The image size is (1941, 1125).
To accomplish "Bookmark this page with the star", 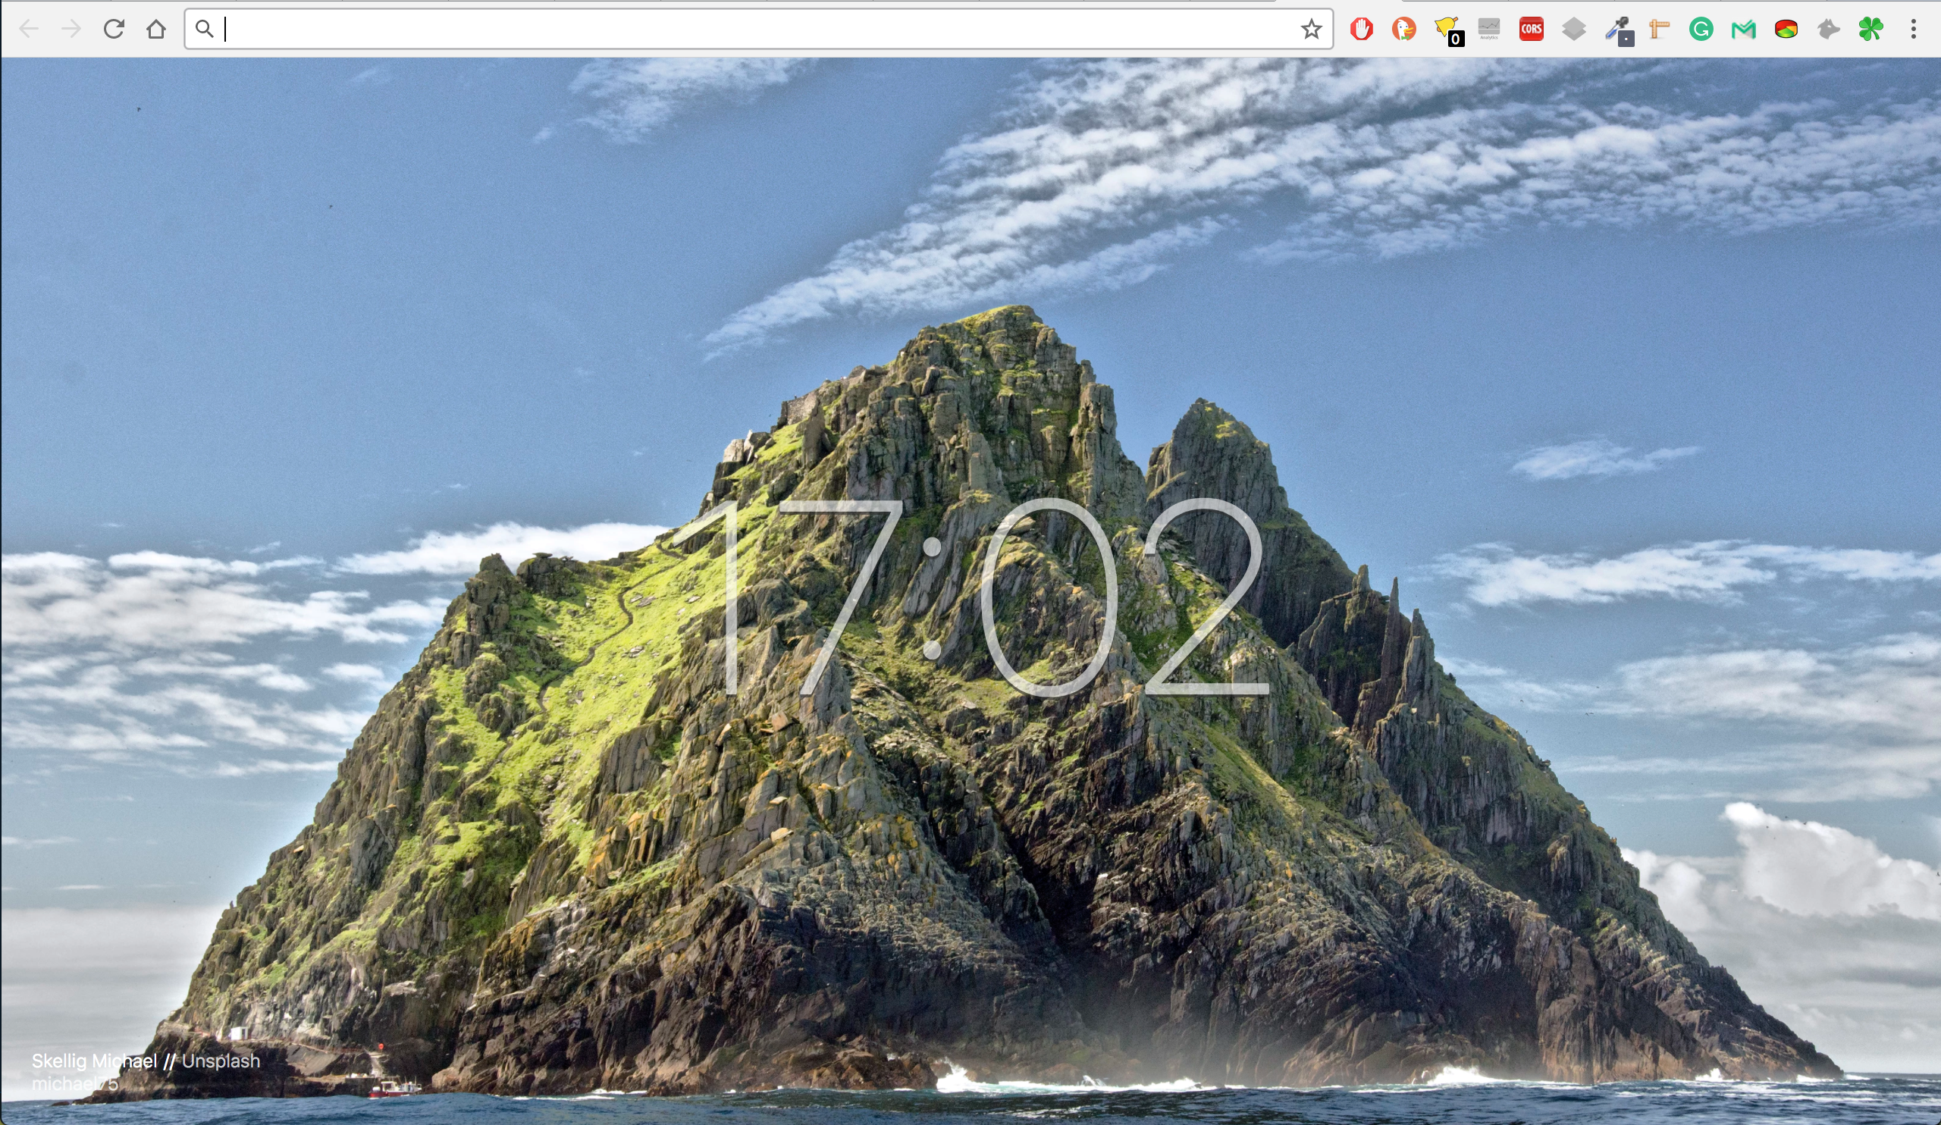I will point(1310,31).
